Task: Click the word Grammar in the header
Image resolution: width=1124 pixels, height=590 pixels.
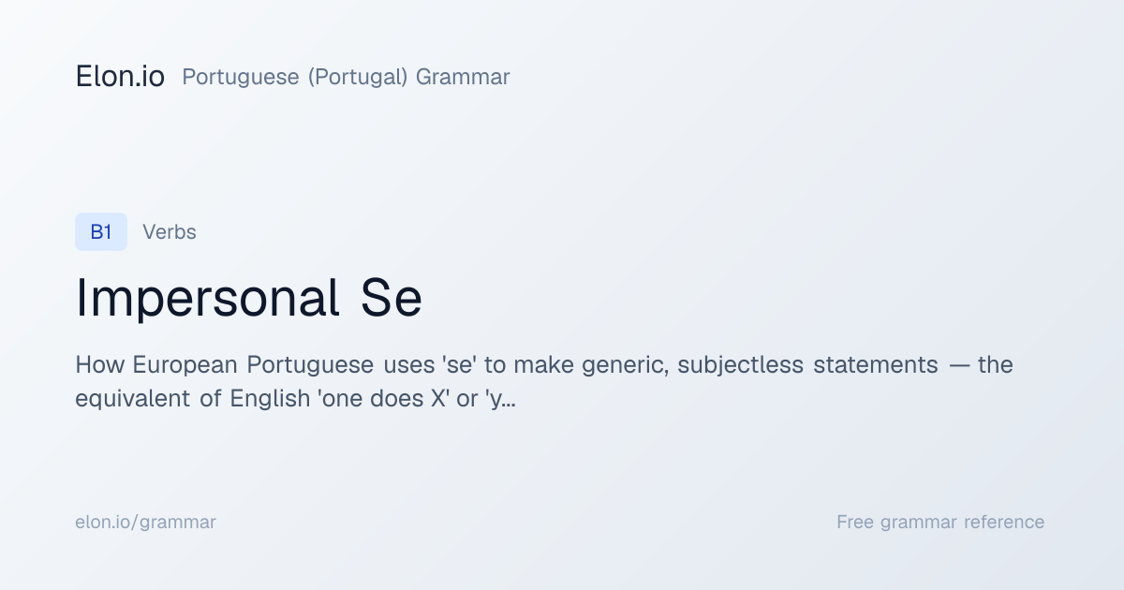Action: pos(463,77)
